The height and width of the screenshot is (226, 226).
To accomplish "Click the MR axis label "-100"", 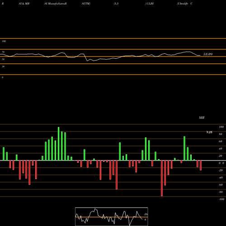I will [x=221, y=199].
